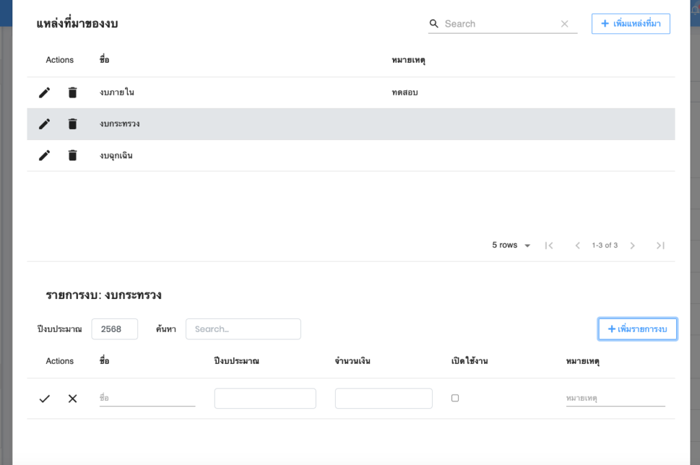Click the ปีงบประมาณ 2568 year field
This screenshot has height=465, width=700.
[114, 329]
